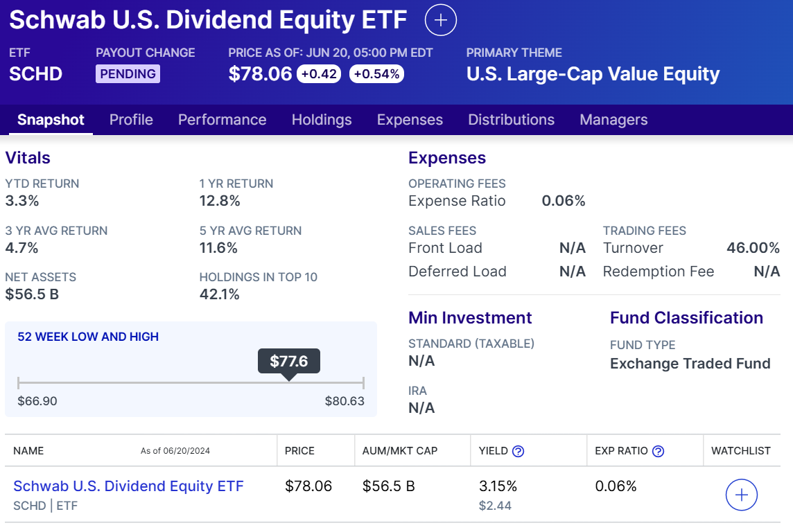The image size is (793, 532).
Task: Click the YIELD column header label
Action: pos(493,451)
